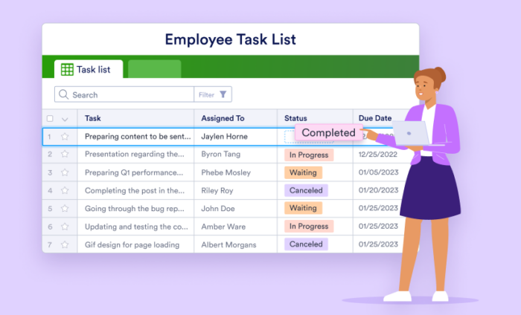Click Albert Morgans' Canceled status
This screenshot has width=521, height=315.
tap(306, 244)
